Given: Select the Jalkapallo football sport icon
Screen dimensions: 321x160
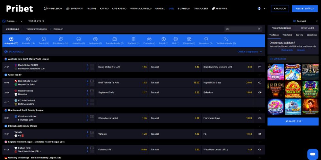Looking at the screenshot, I should [11, 39].
